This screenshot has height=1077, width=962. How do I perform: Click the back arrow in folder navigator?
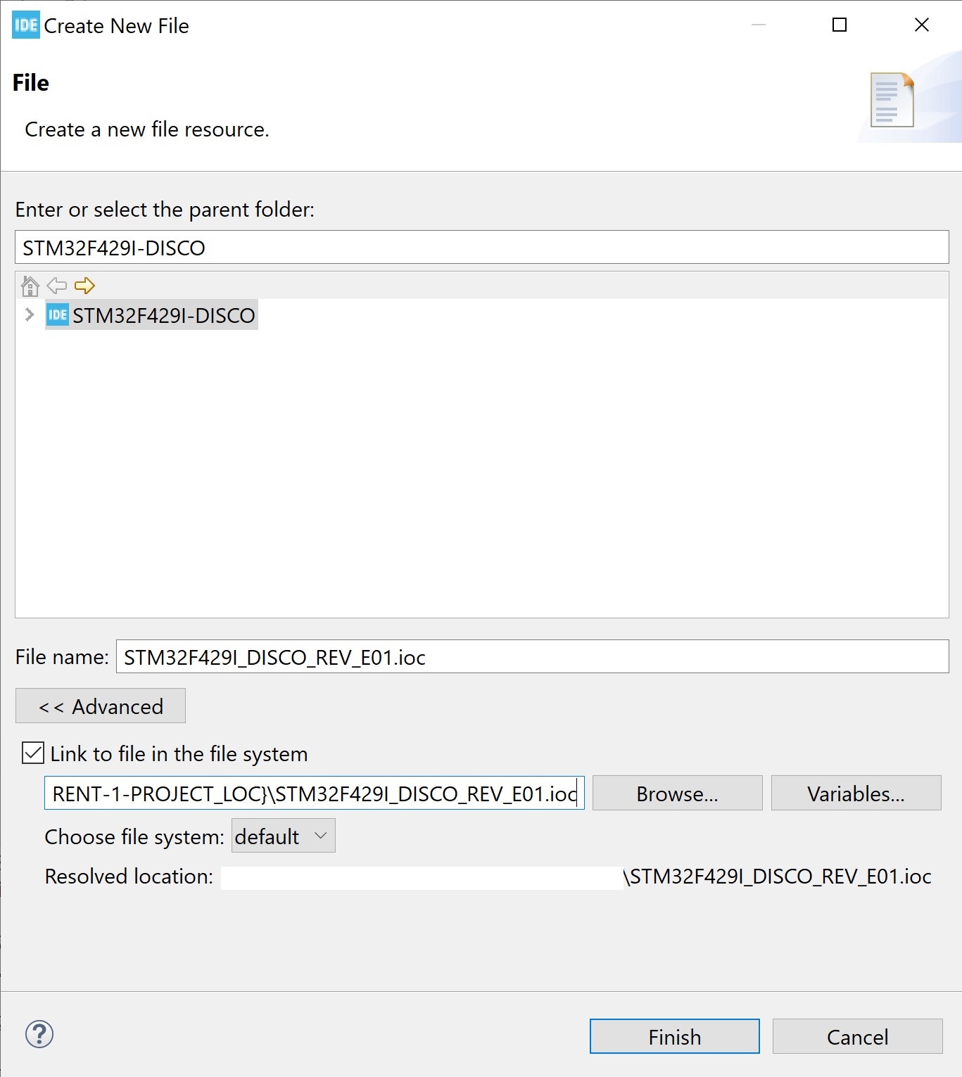pos(56,286)
